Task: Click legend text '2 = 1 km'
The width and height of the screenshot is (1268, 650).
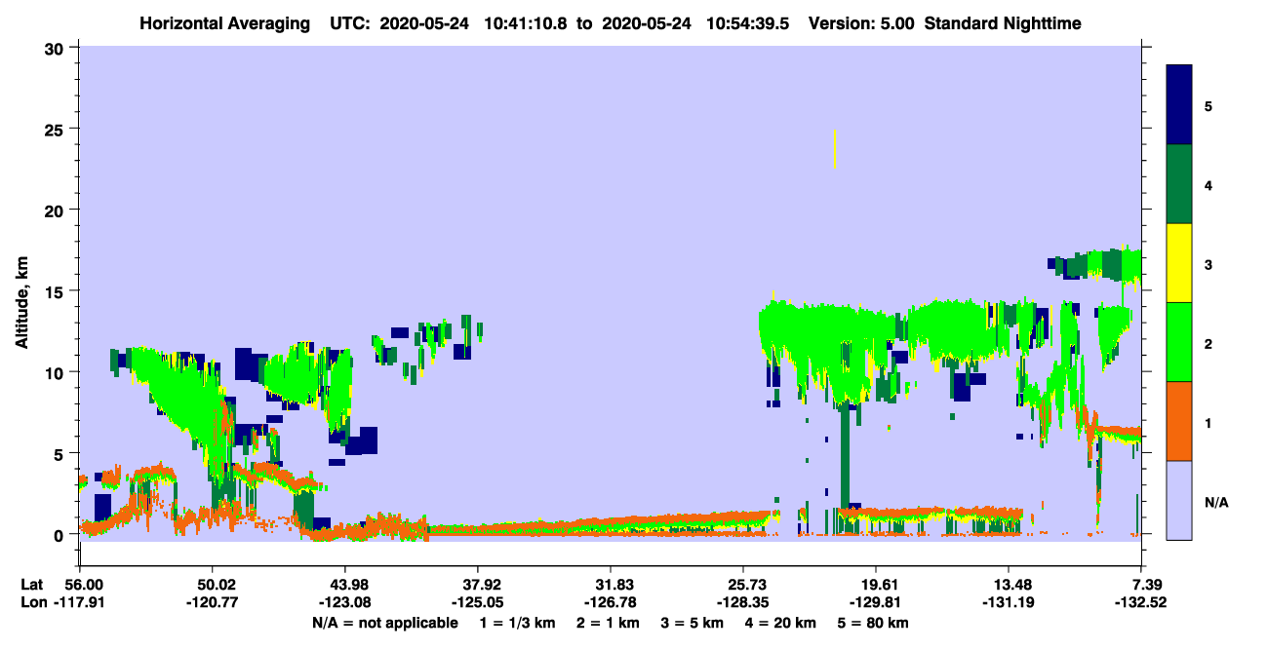Action: [610, 623]
